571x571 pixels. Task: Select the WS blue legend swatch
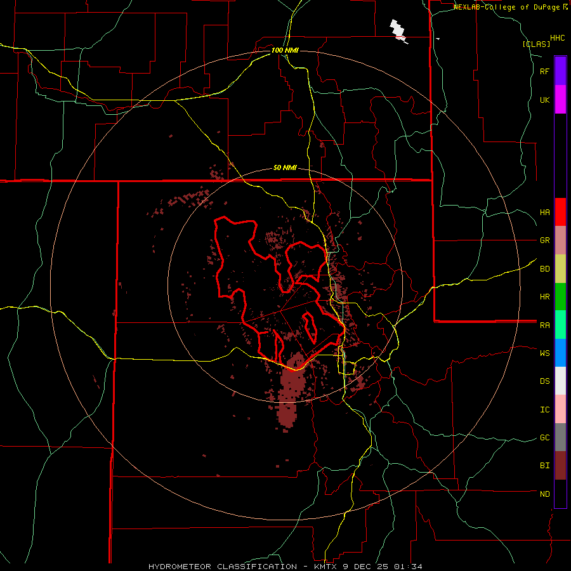[560, 353]
